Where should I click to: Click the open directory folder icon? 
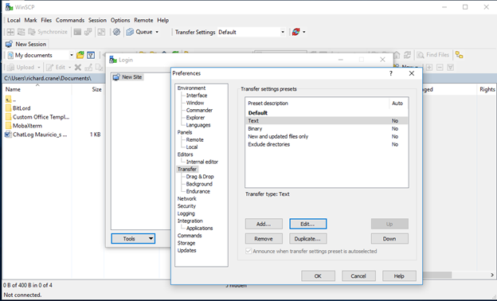click(80, 56)
